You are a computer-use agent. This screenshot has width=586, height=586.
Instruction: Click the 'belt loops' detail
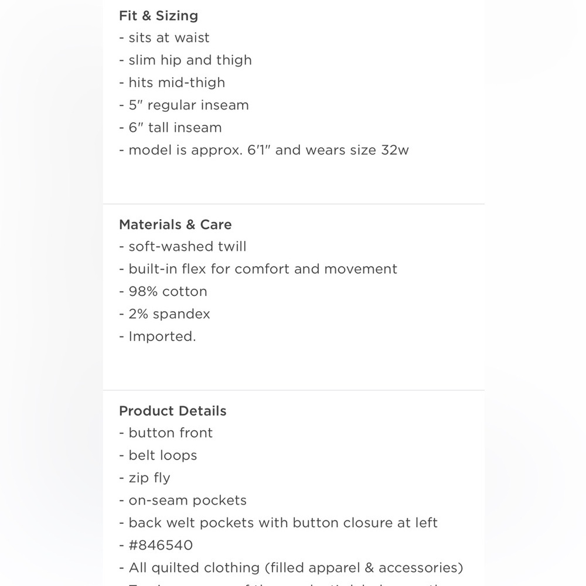pyautogui.click(x=158, y=455)
